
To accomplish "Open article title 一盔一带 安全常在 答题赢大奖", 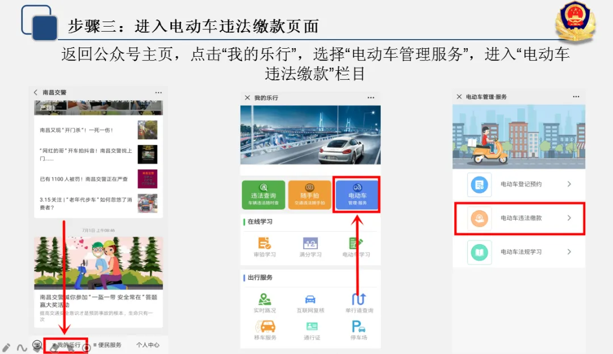I will tap(99, 301).
